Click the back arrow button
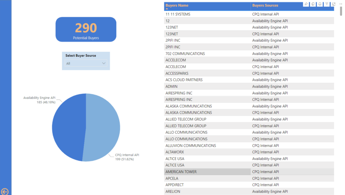 click(x=5, y=192)
